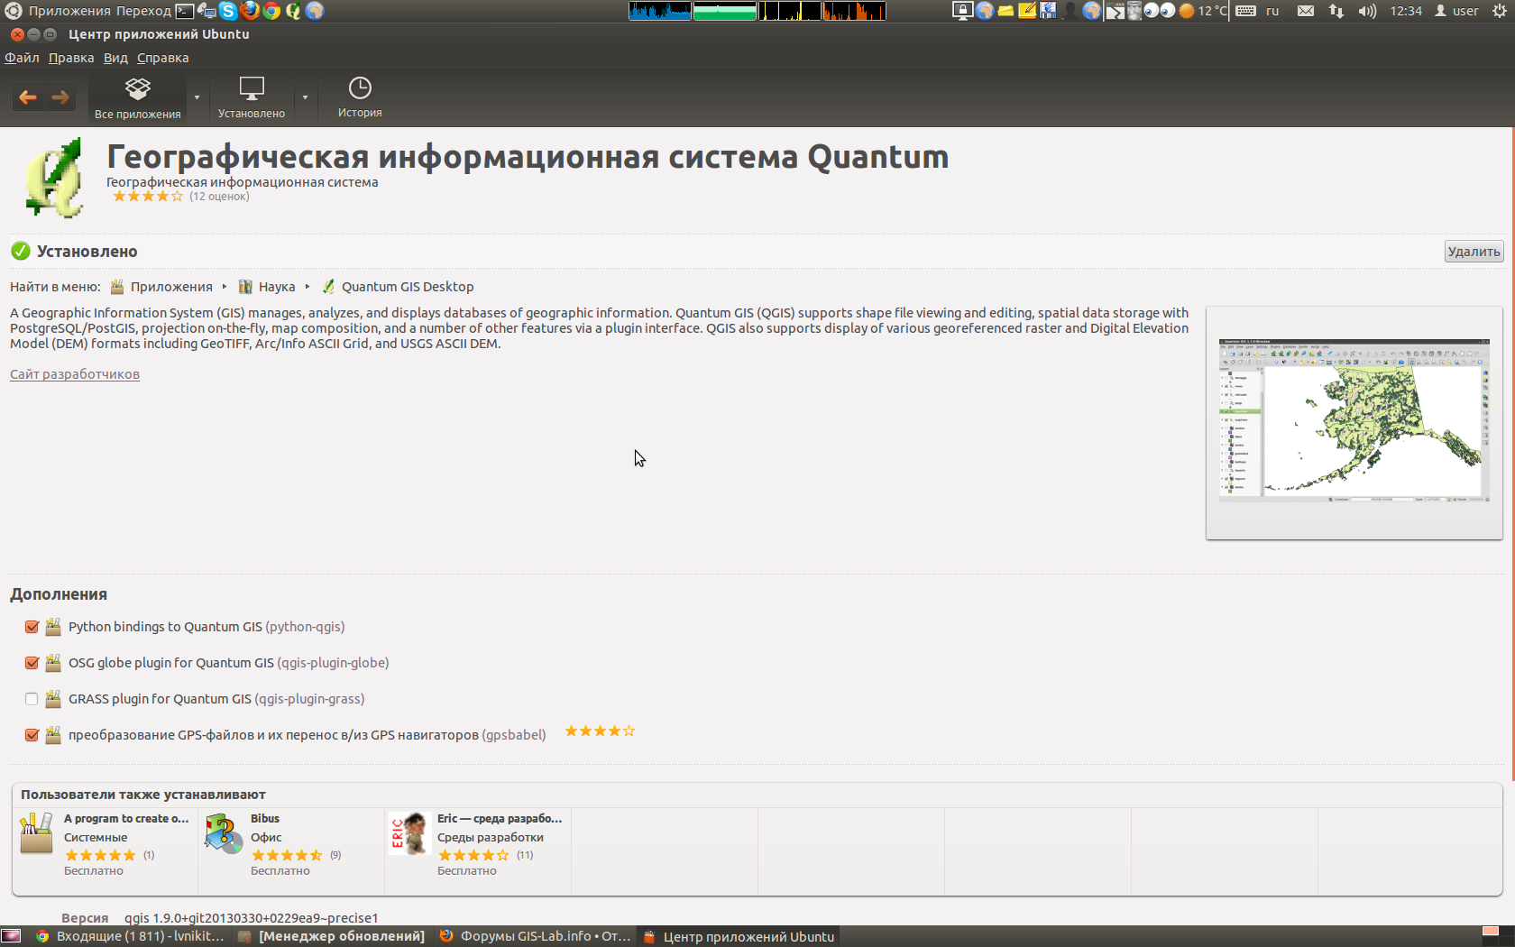
Task: Click the back arrow navigation button
Action: click(x=28, y=97)
